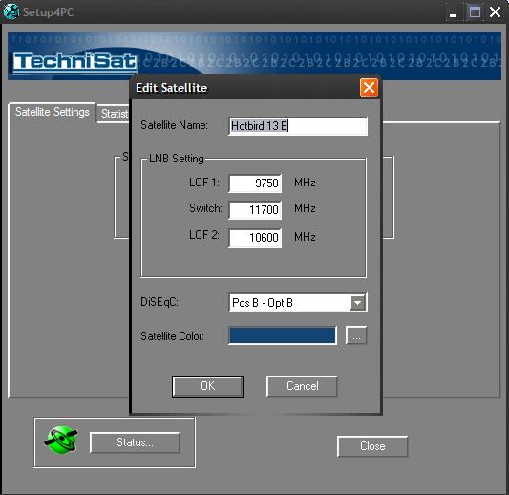
Task: Switch to the Statistics tab
Action: tap(114, 114)
